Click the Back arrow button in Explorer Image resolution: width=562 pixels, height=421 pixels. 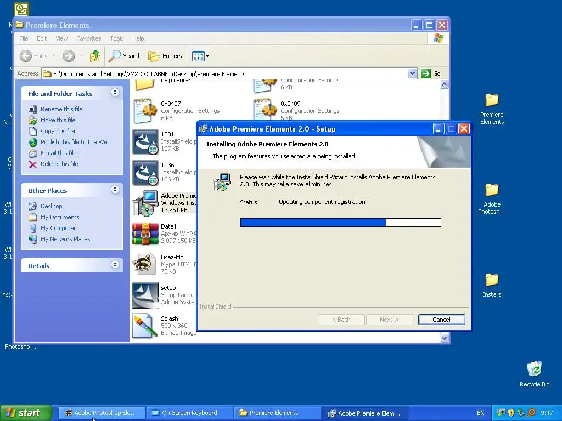click(x=26, y=56)
